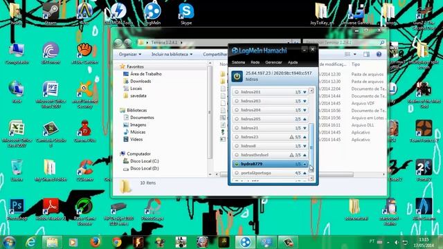Select BitTorrent desktop icon
Viewport: 443px width, 249px height.
tap(51, 53)
